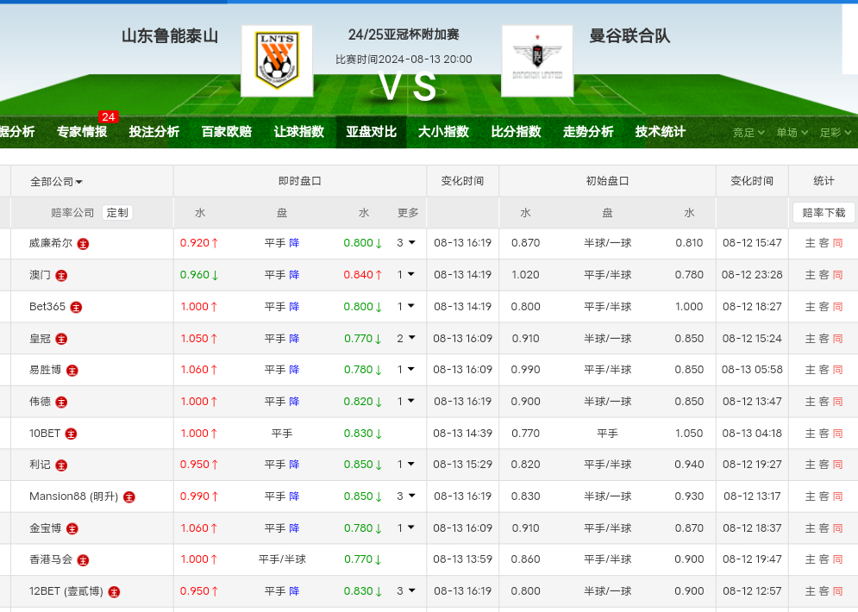Viewport: 858px width, 612px height.
Task: Switch to the 投注分析 tab
Action: click(153, 132)
